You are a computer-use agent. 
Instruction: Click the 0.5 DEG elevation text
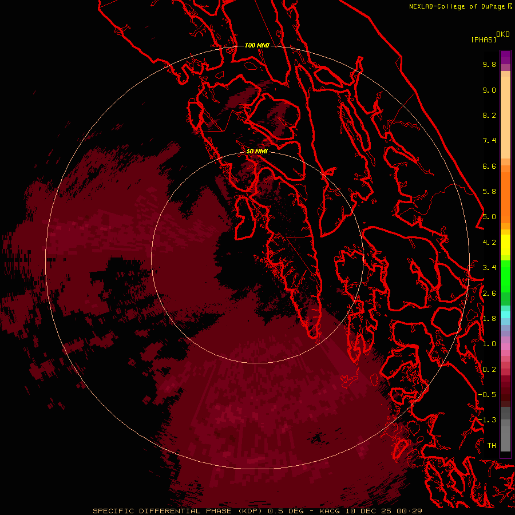point(286,511)
